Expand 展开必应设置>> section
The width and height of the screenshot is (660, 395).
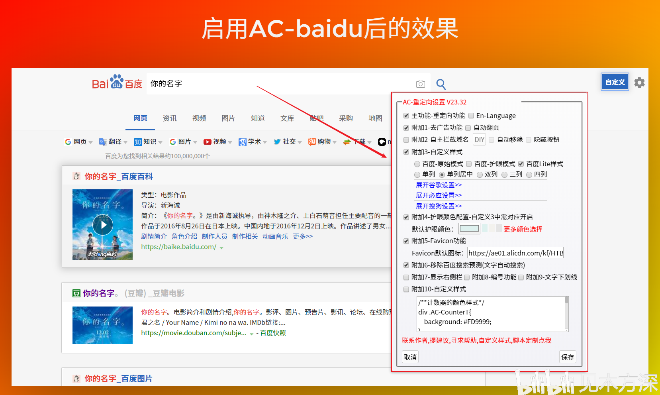click(x=439, y=195)
